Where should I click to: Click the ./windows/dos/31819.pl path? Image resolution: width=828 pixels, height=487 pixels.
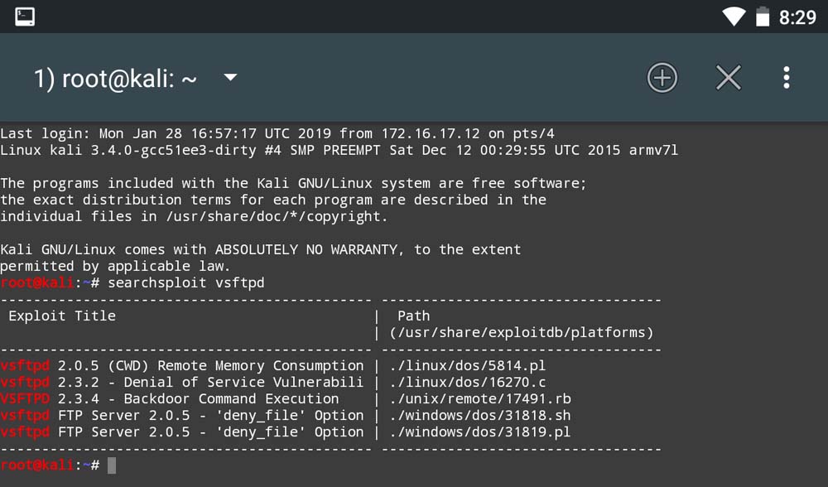click(479, 432)
